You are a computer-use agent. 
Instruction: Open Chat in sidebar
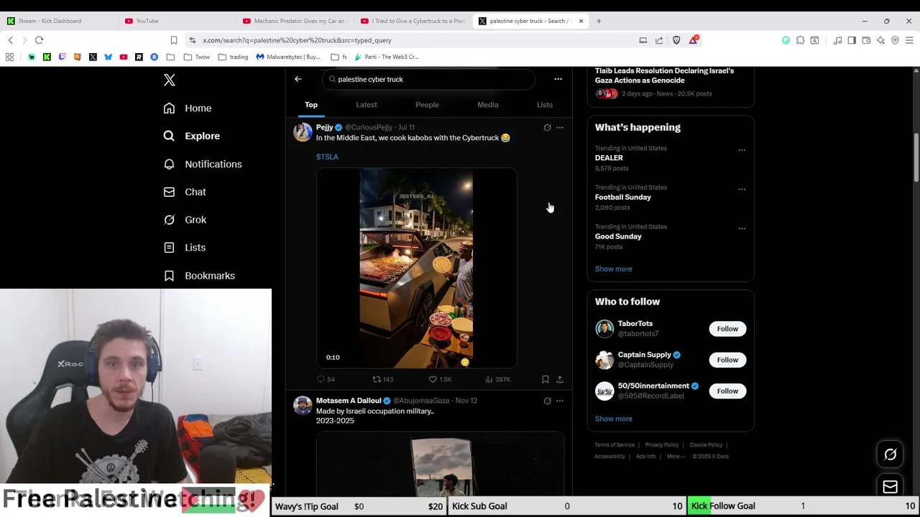coord(185,192)
